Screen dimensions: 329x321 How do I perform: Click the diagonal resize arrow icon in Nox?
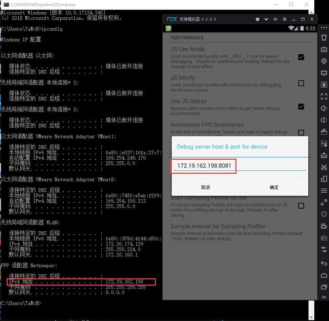pyautogui.click(x=324, y=202)
